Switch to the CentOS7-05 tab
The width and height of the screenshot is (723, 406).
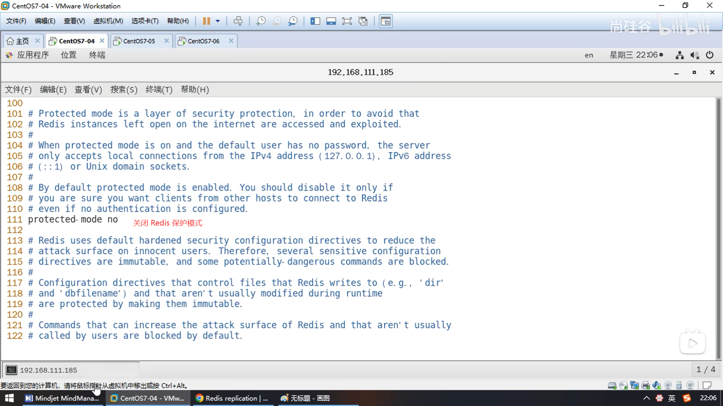click(x=139, y=41)
